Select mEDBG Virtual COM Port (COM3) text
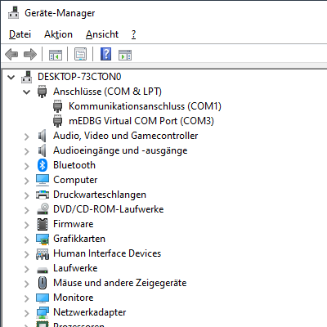 pos(141,121)
